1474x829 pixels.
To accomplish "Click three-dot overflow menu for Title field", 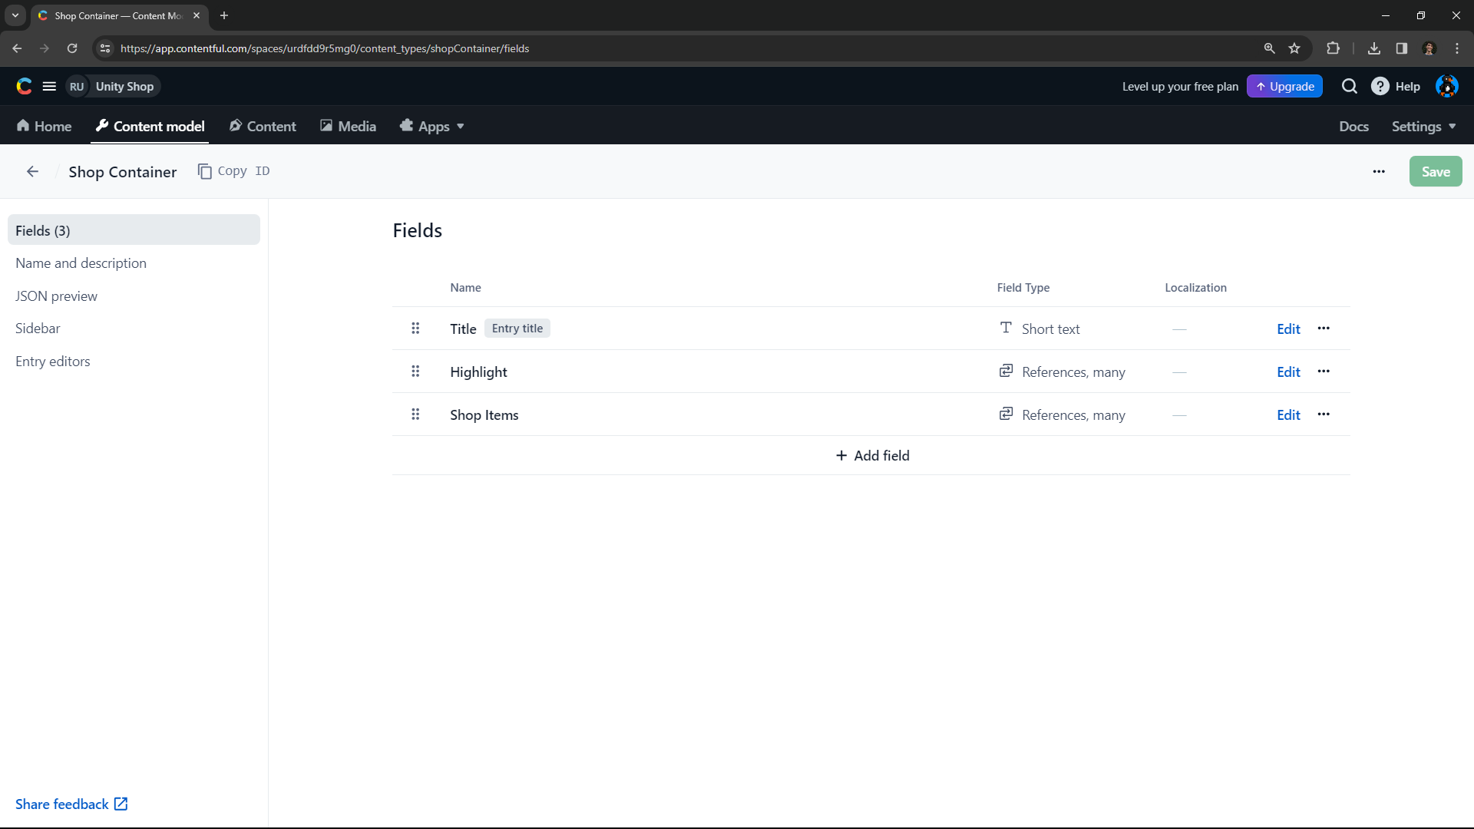I will coord(1324,328).
